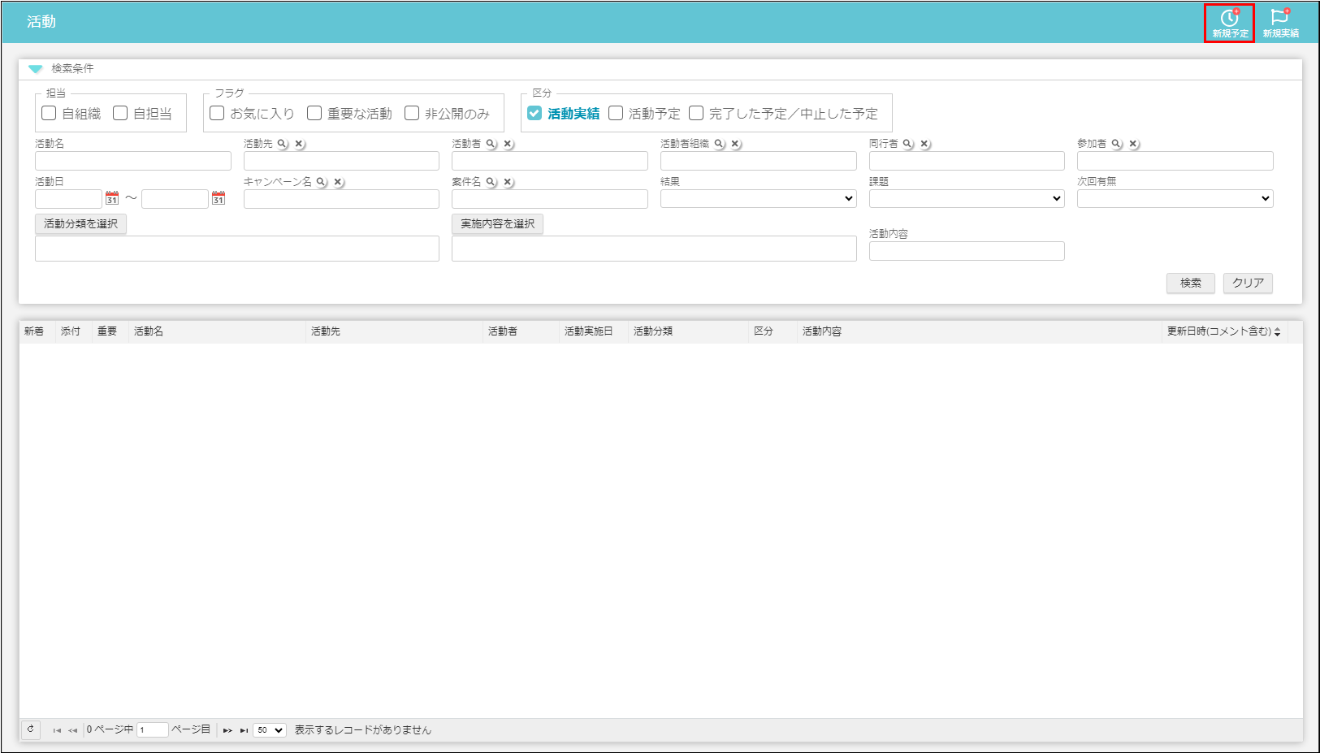Open the 新規予定 new schedule icon
The image size is (1320, 753).
click(1229, 23)
